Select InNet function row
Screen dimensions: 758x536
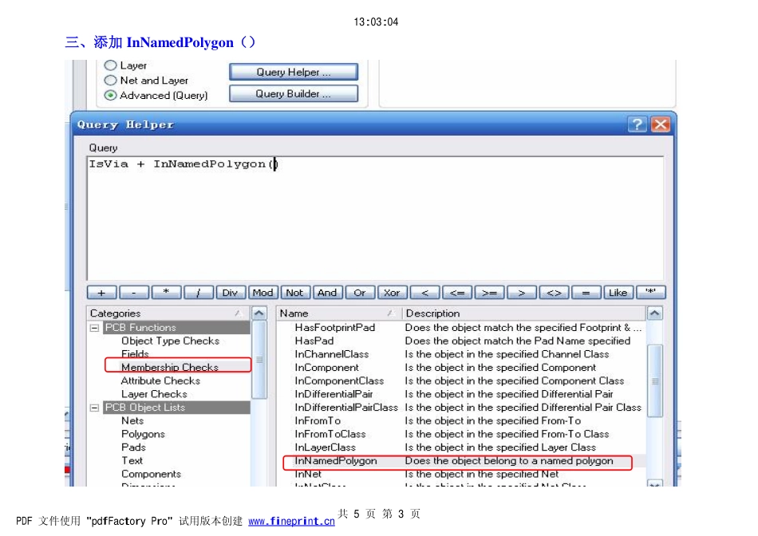point(462,474)
